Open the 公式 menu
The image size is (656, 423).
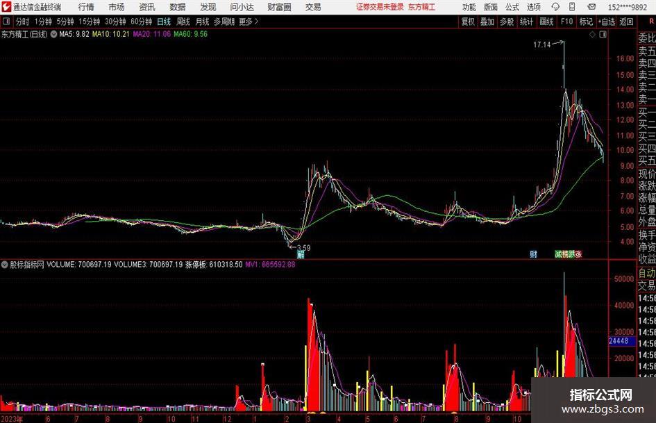[512, 7]
